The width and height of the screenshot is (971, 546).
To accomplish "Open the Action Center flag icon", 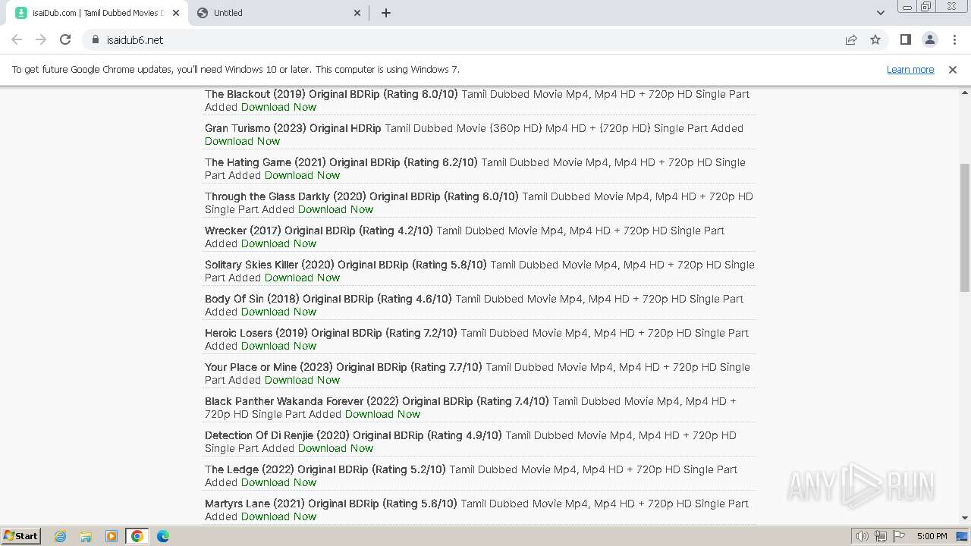I will 899,536.
